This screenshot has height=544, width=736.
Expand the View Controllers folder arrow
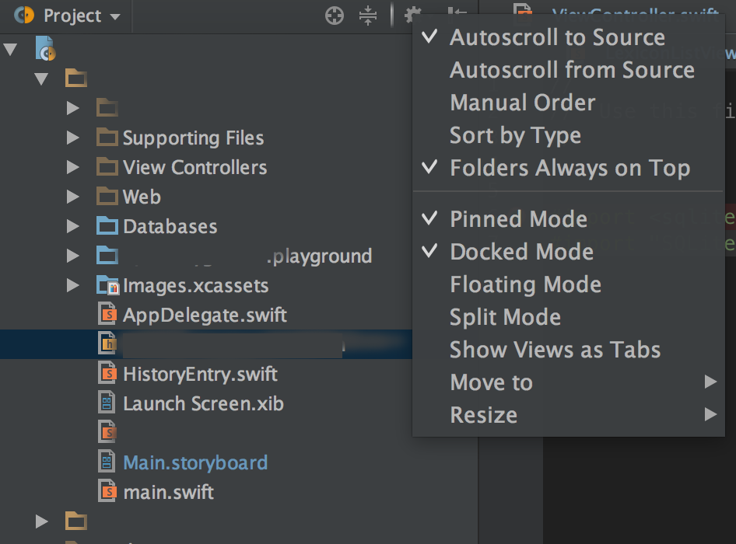[x=73, y=167]
